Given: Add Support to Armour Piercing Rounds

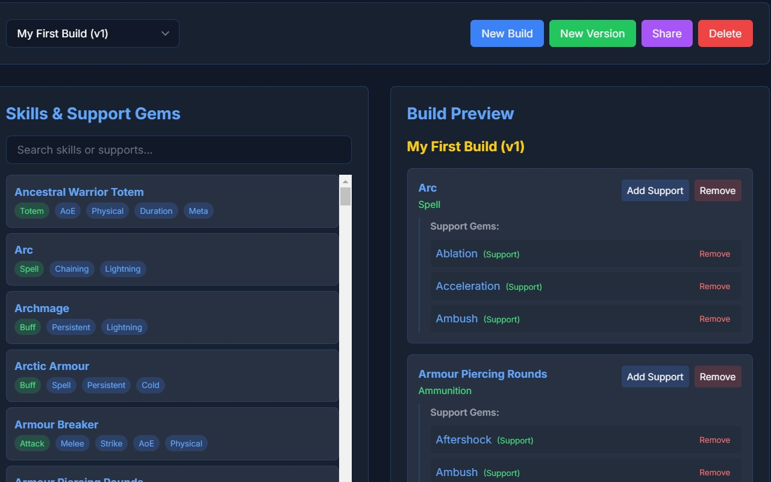Looking at the screenshot, I should point(655,377).
